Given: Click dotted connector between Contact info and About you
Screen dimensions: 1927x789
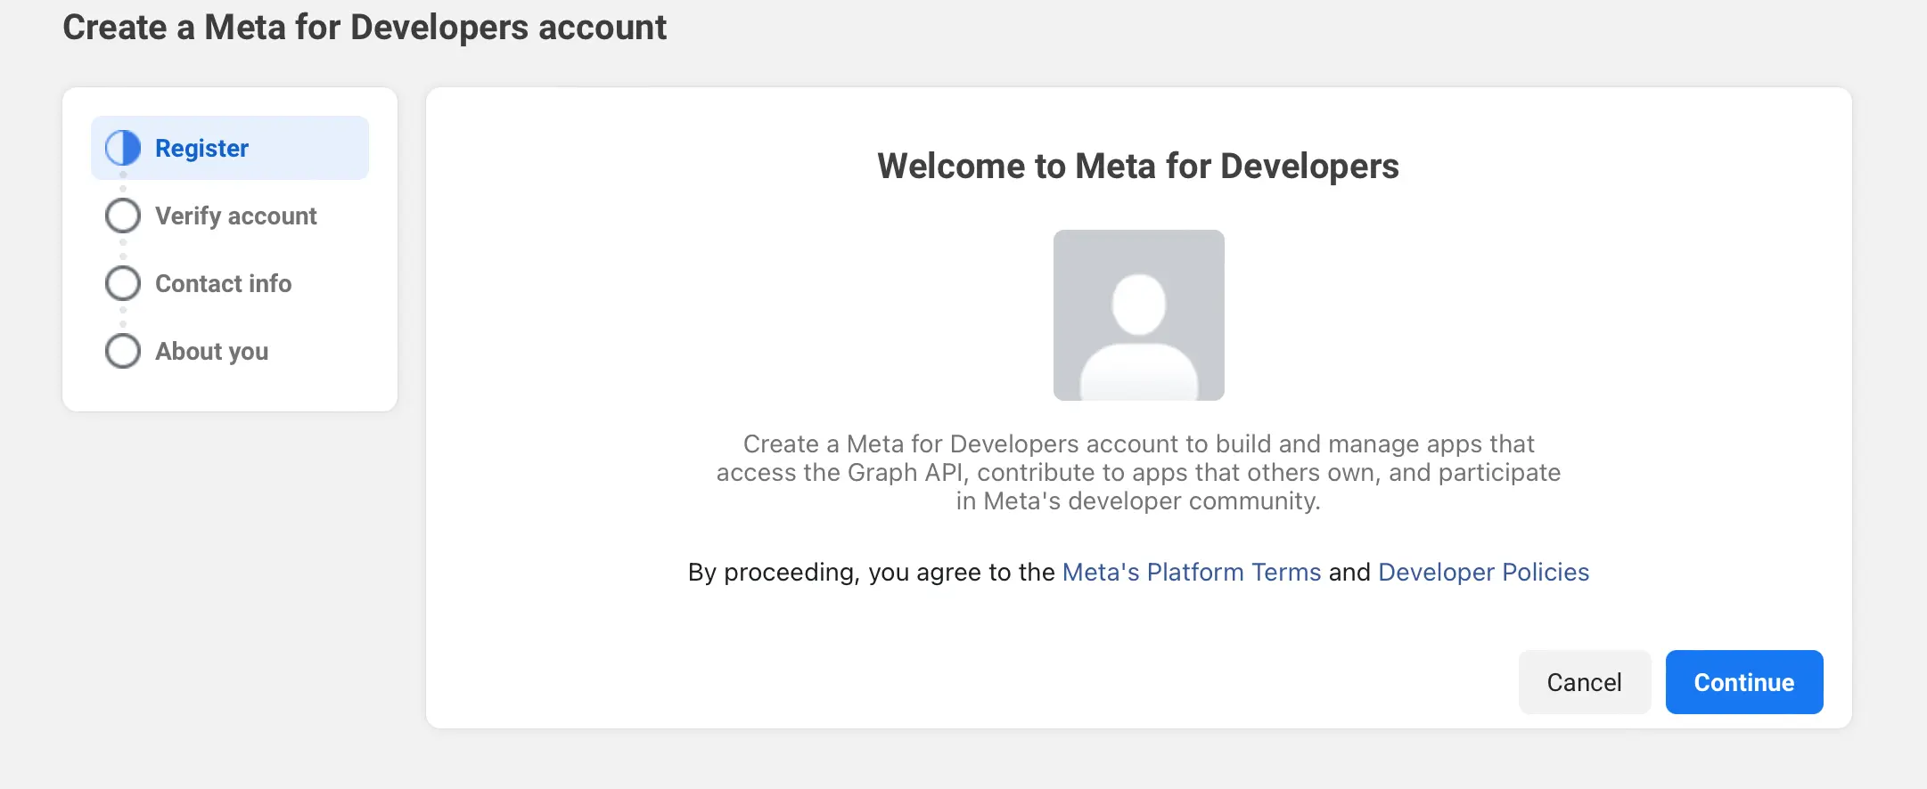Looking at the screenshot, I should click(123, 317).
